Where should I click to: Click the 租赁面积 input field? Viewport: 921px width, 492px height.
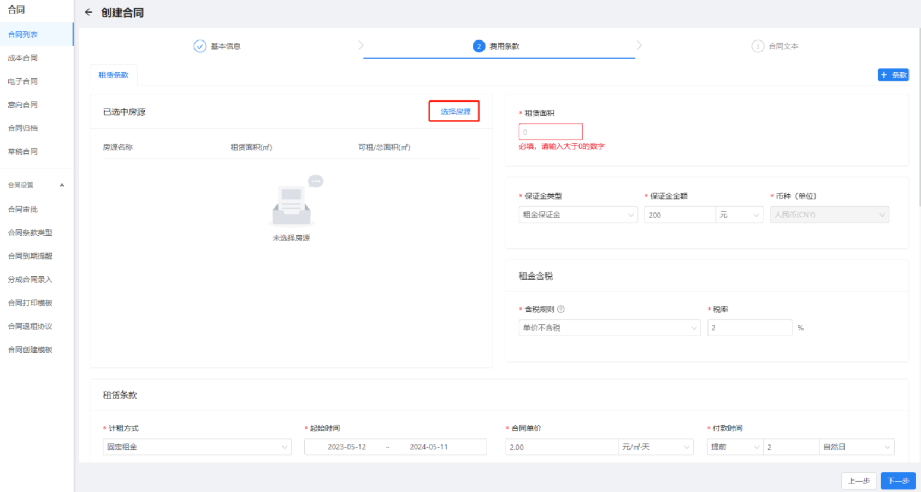tap(550, 132)
